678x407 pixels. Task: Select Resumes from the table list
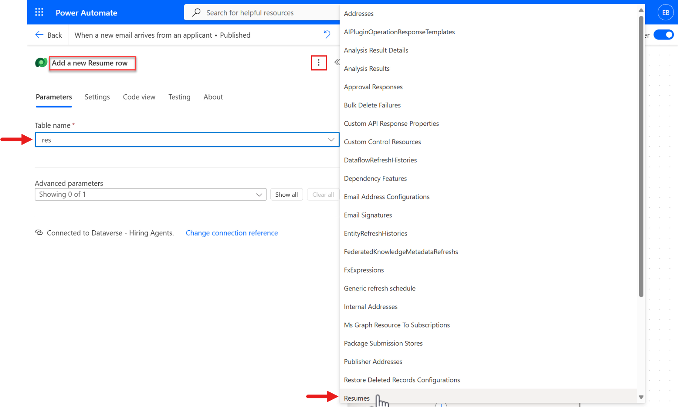click(x=356, y=398)
